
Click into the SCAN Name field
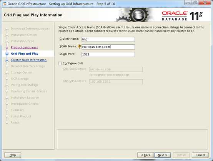tap(108, 47)
